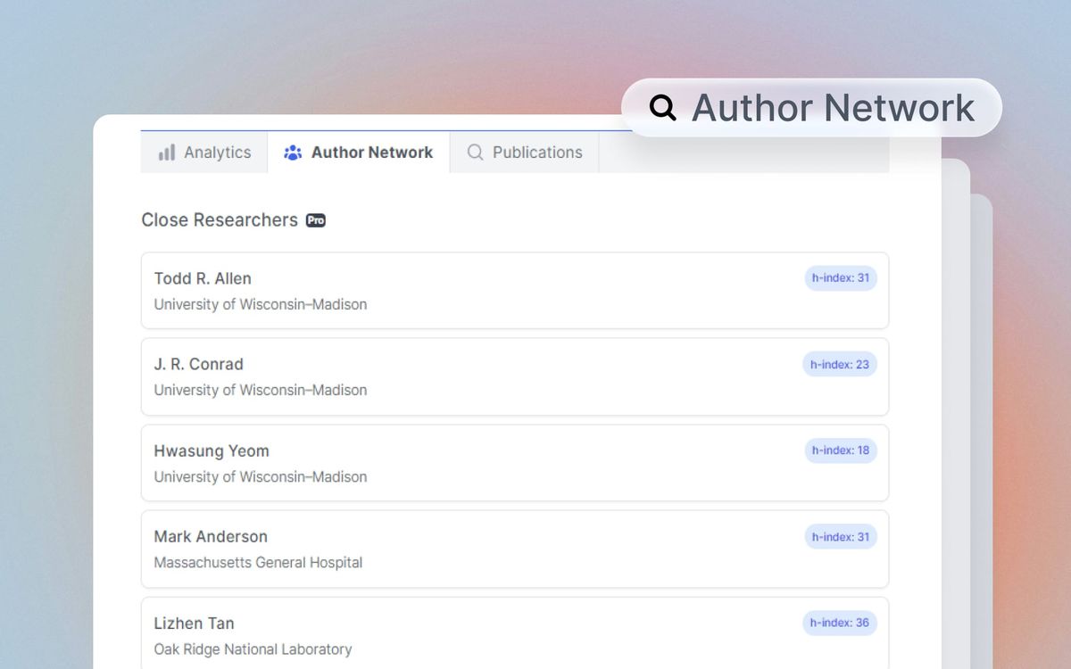Click Todd R. Allen's h-index 31 badge

point(841,277)
